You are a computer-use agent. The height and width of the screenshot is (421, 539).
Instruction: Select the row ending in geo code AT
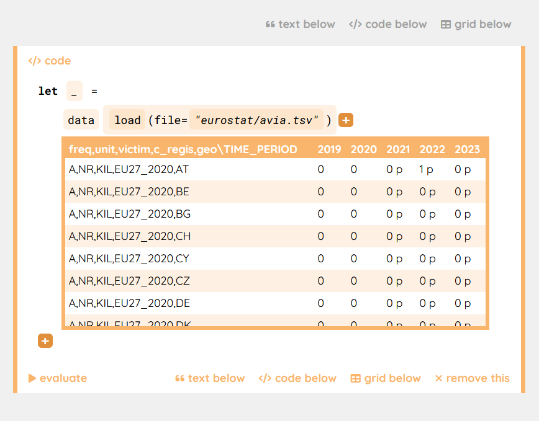pos(130,169)
